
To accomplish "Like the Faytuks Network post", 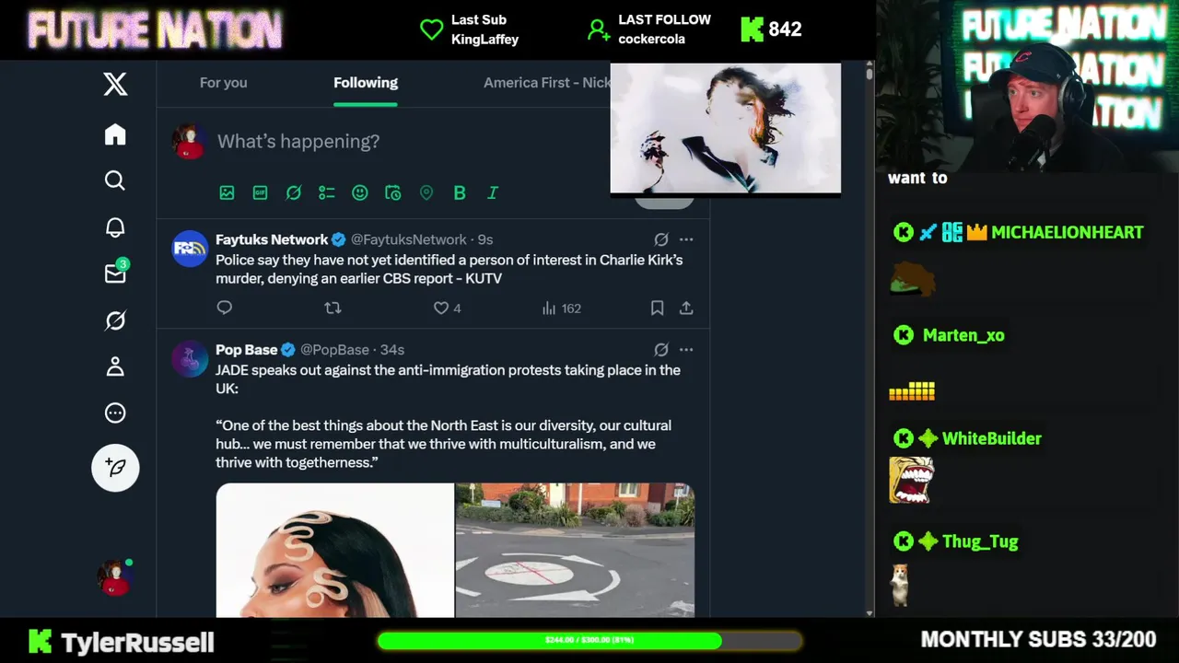I will [447, 308].
